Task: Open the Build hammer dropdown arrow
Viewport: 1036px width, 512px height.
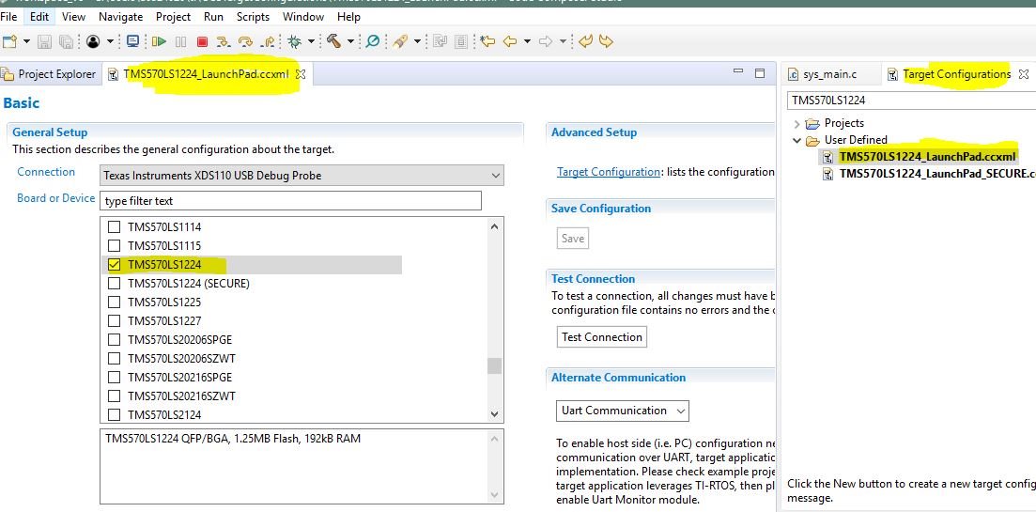Action: (x=351, y=41)
